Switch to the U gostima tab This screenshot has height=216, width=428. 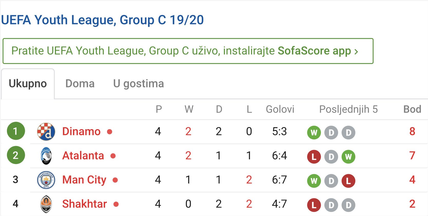click(138, 84)
